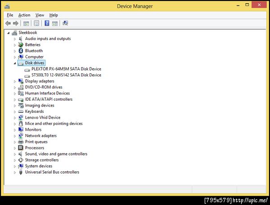The height and width of the screenshot is (205, 270).
Task: Click the Display adapters icon
Action: tap(21, 81)
